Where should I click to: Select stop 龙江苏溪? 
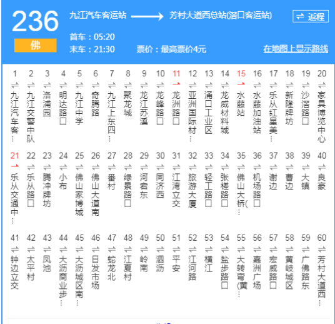[144, 108]
